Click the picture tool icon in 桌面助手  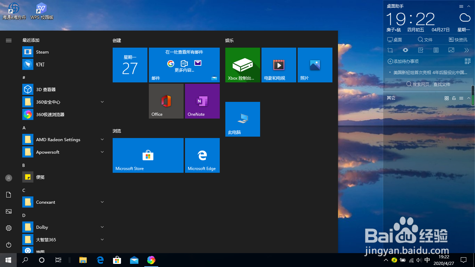451,50
